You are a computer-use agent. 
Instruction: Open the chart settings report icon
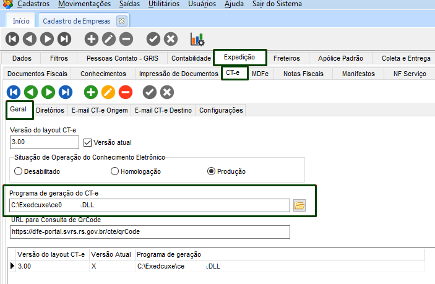pyautogui.click(x=197, y=39)
